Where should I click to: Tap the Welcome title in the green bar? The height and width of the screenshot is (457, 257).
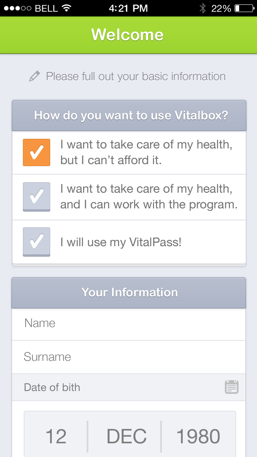(127, 35)
